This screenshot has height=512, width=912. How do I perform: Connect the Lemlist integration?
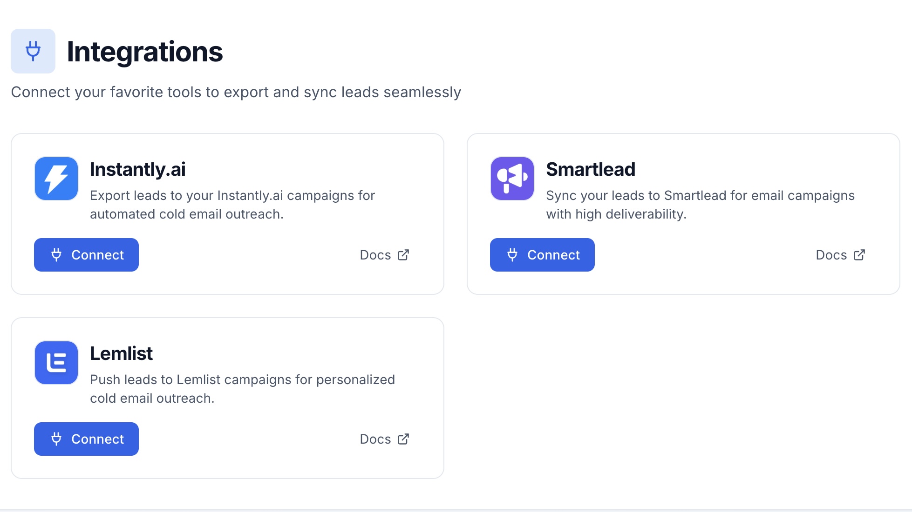87,439
